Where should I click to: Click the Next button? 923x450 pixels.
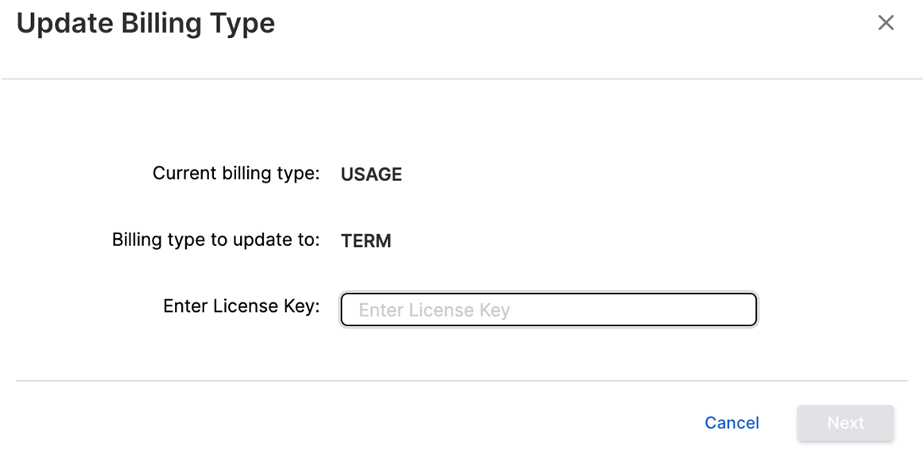(845, 423)
